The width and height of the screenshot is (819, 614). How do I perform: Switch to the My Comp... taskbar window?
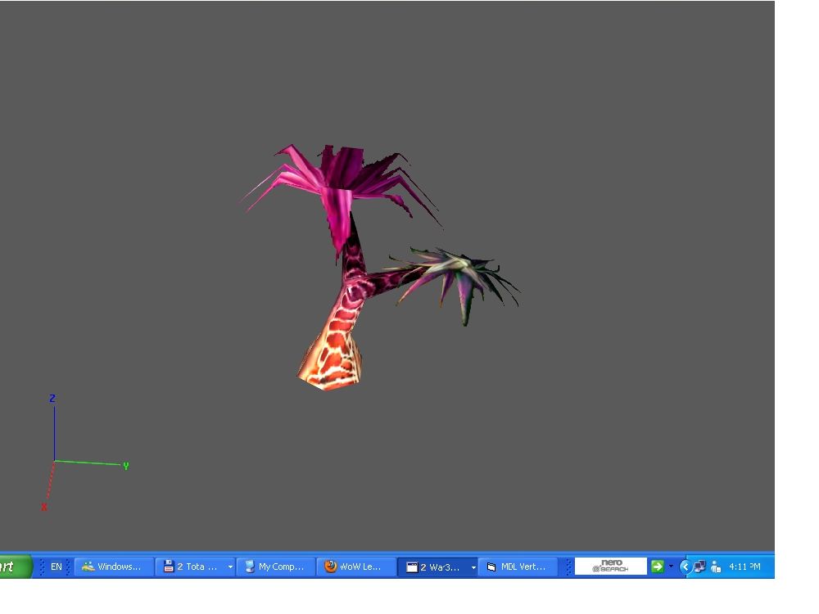(276, 567)
